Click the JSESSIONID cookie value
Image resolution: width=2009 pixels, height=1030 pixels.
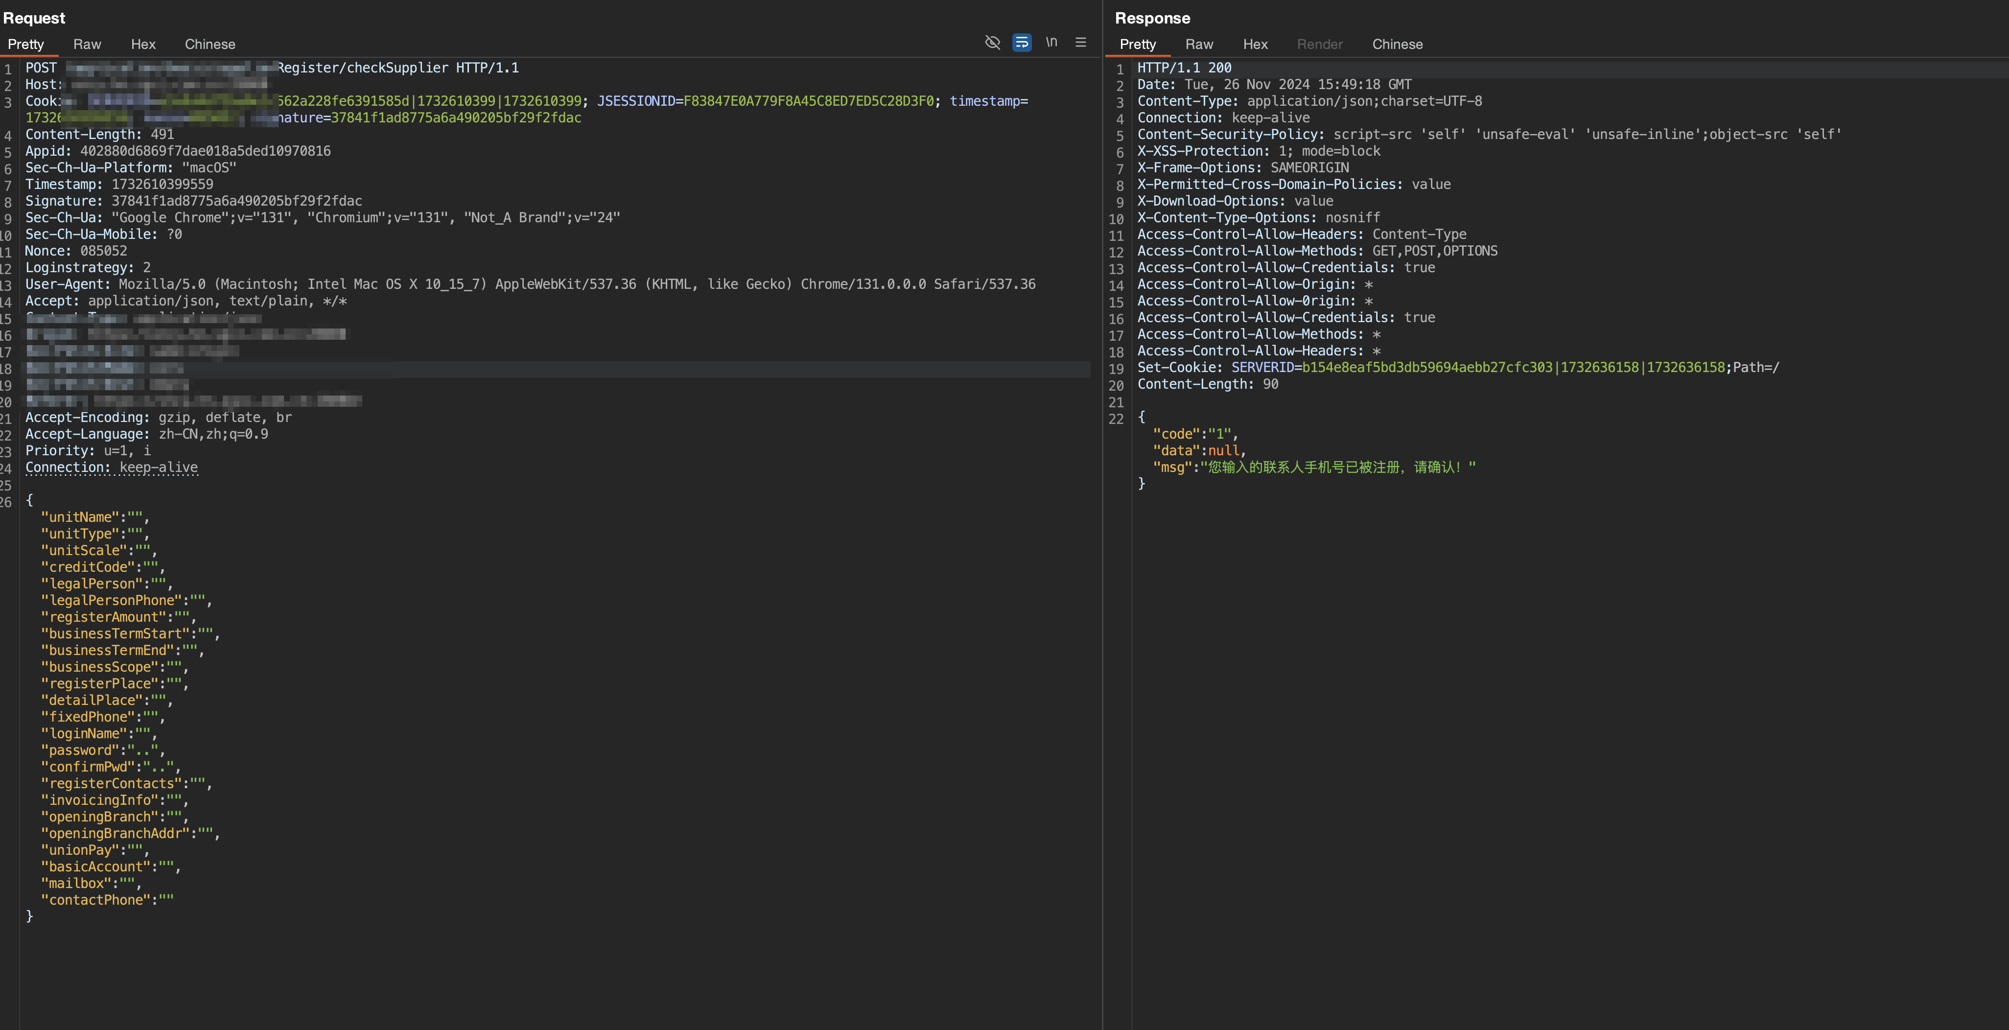point(808,101)
